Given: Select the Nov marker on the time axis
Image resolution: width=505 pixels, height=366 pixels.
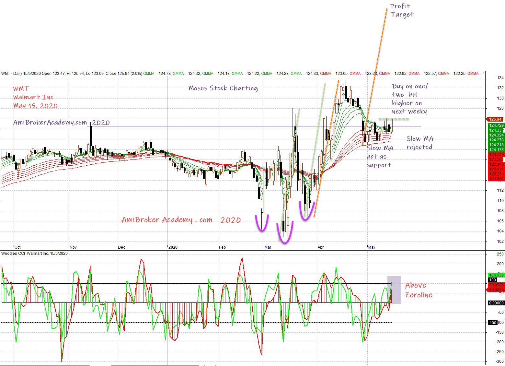Looking at the screenshot, I should (73, 247).
